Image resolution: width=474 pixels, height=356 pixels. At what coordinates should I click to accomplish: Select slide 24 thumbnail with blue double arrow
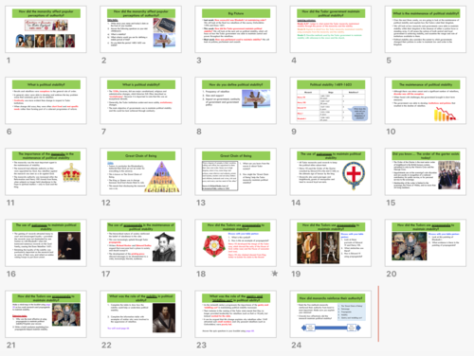pos(331,314)
